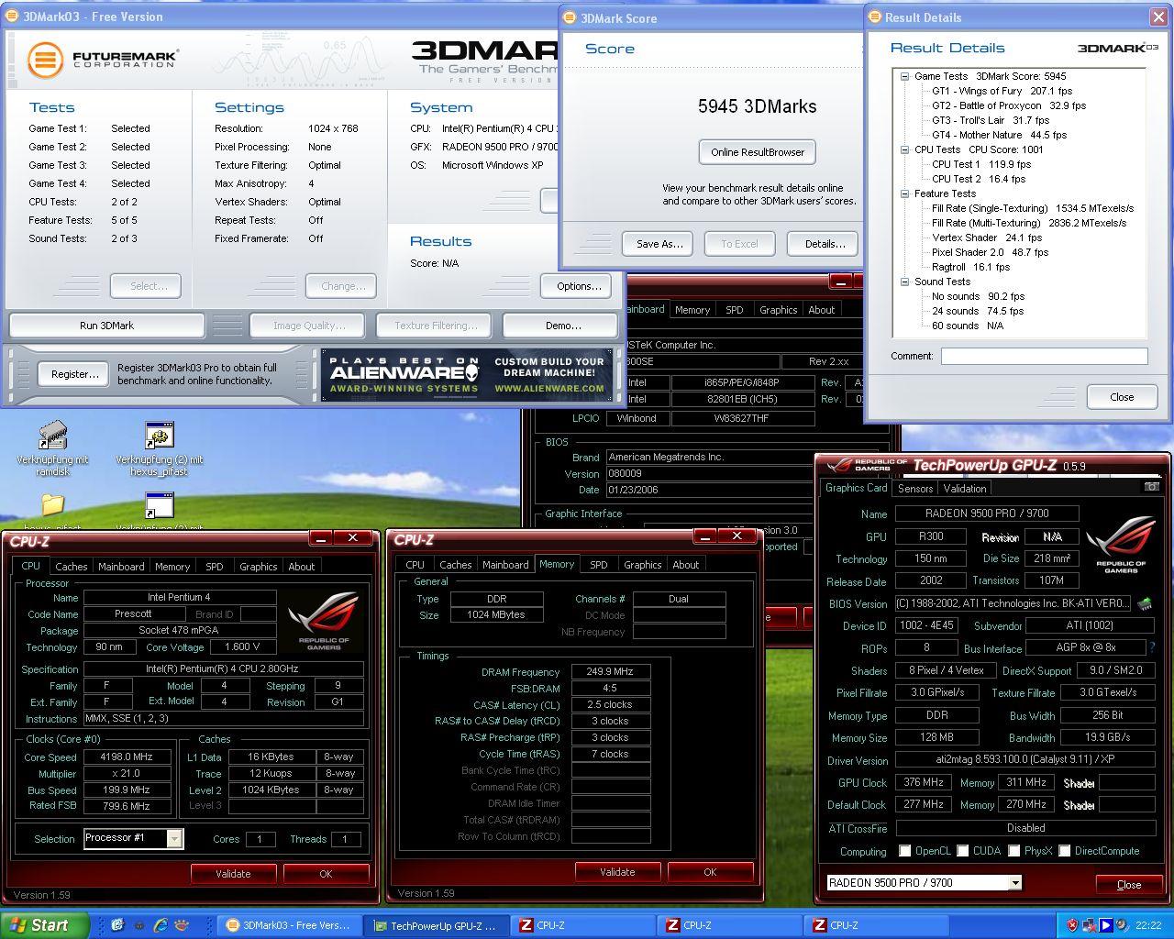This screenshot has height=939, width=1174.
Task: Click Close button in Result Details
Action: 1122,397
